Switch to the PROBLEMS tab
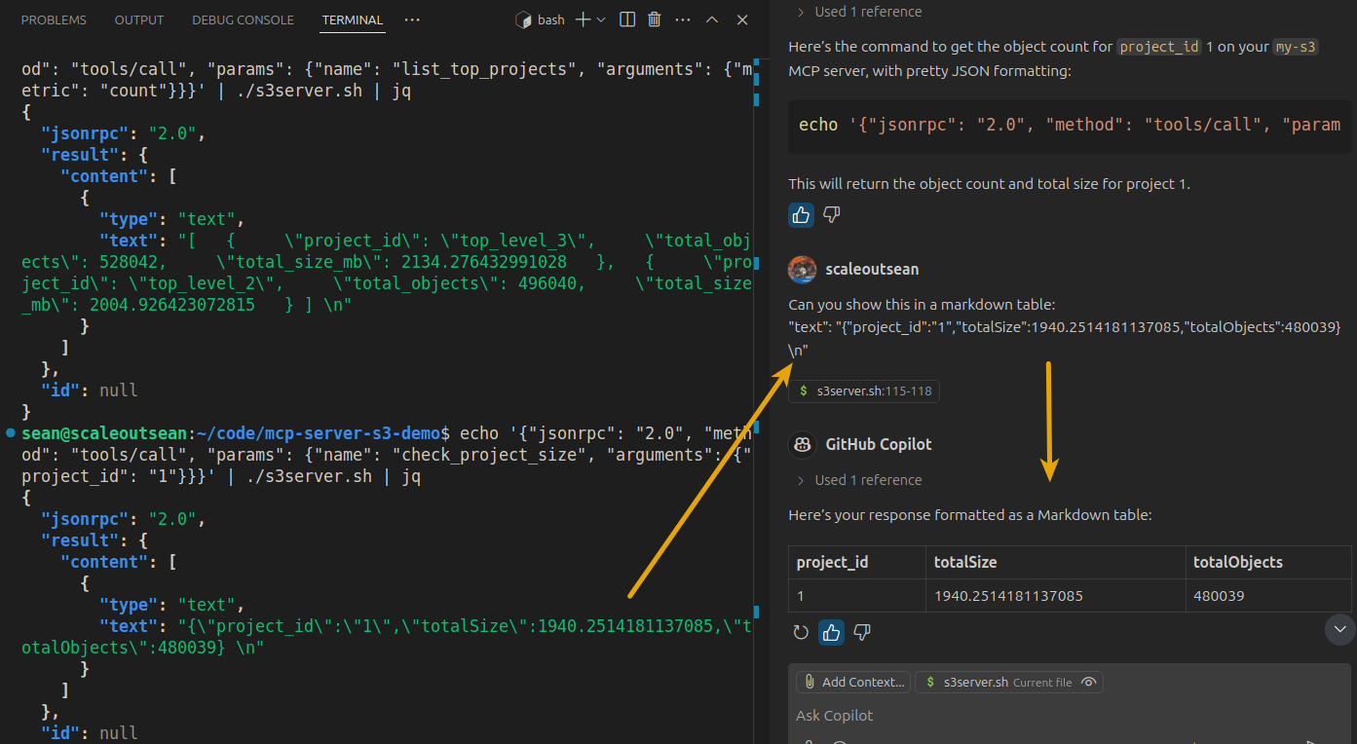The height and width of the screenshot is (744, 1357). (x=54, y=19)
